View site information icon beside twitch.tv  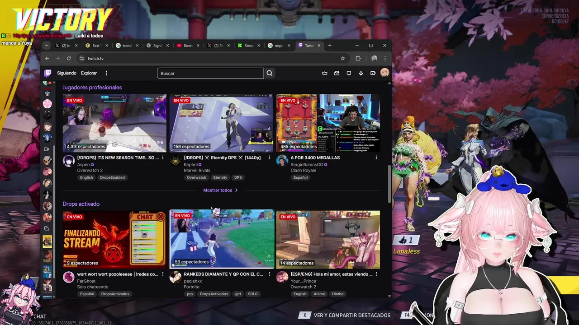(81, 58)
